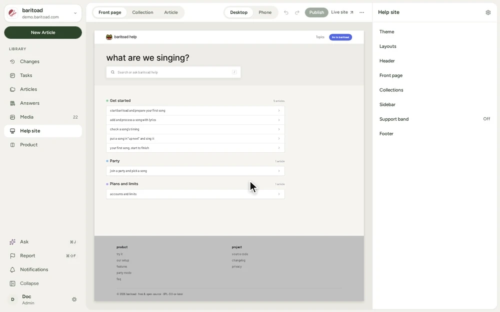Click the baritoad logo icon in sidebar
500x312 pixels.
pos(13,13)
